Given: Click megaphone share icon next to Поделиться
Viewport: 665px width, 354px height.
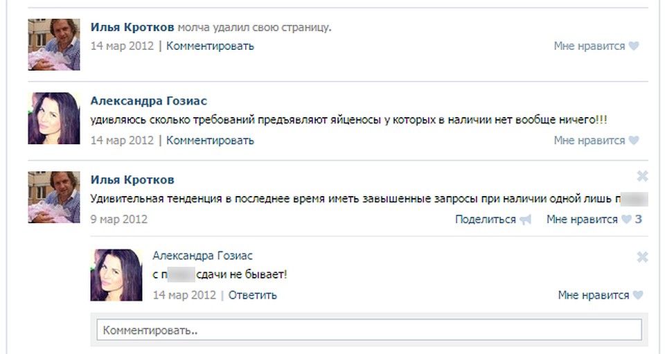Looking at the screenshot, I should pyautogui.click(x=526, y=220).
